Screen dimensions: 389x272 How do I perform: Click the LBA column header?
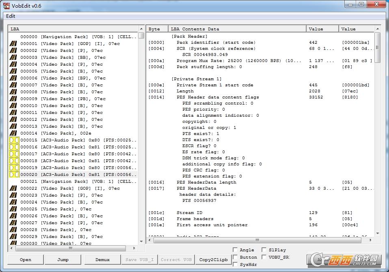73,29
